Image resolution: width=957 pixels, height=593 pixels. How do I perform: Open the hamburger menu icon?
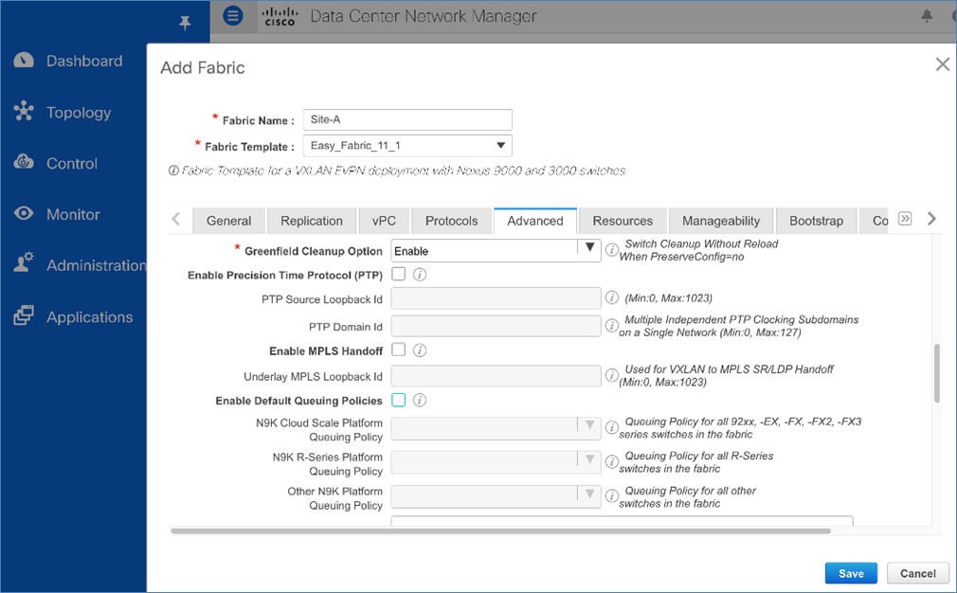[232, 15]
